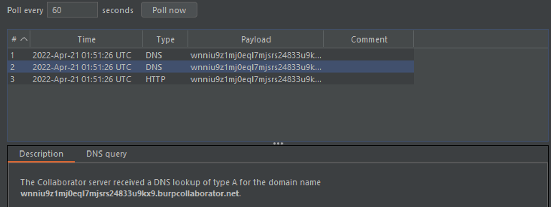
Task: Click the split pane divider dots
Action: click(x=278, y=143)
